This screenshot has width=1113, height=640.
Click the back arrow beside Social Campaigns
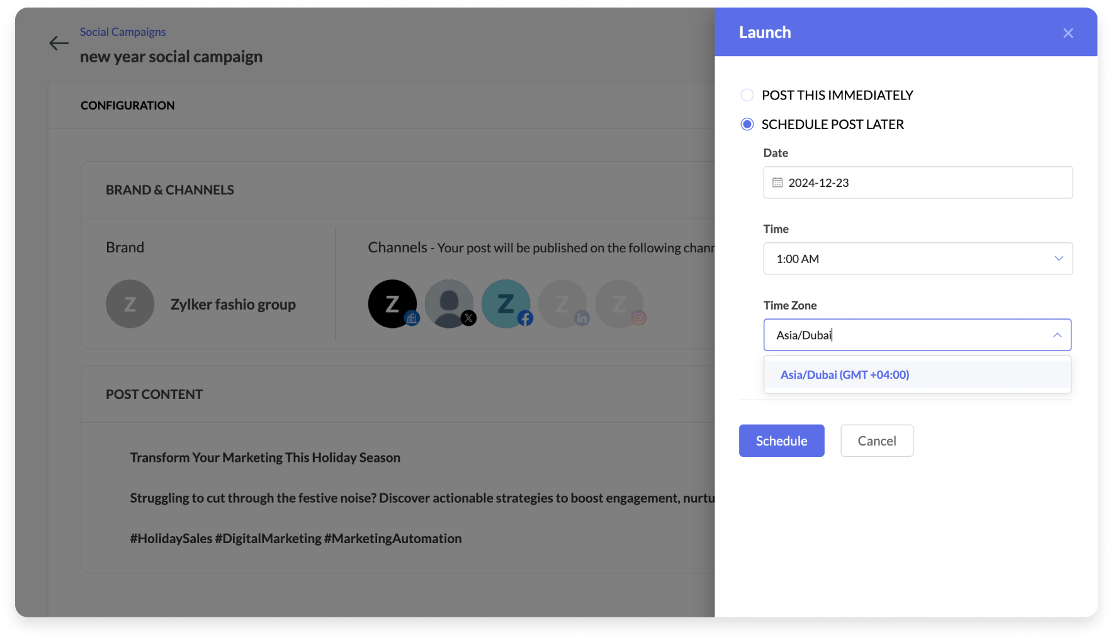(x=59, y=43)
